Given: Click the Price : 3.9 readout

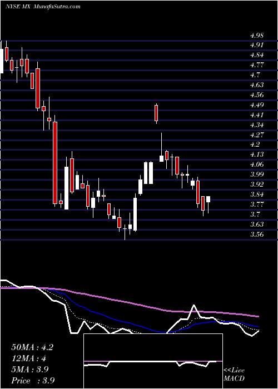Looking at the screenshot, I should pos(33,381).
